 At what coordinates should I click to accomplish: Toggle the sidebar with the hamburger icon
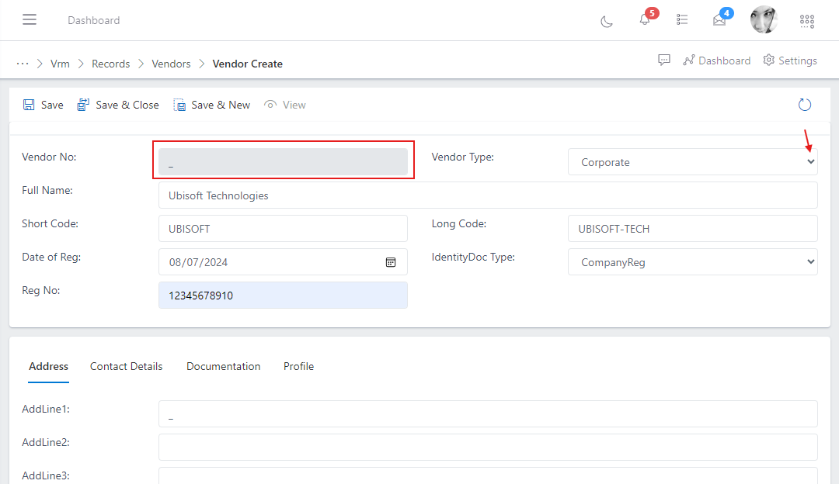(x=30, y=19)
